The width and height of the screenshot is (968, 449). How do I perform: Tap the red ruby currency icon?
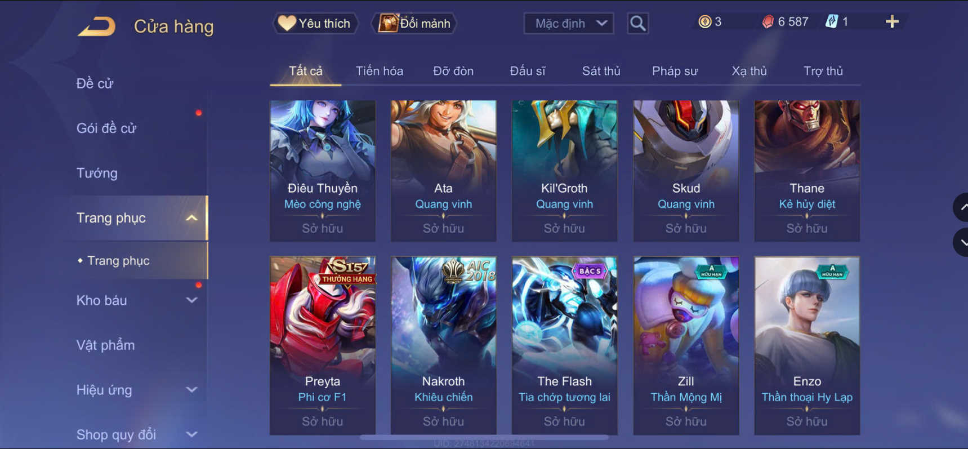(768, 22)
